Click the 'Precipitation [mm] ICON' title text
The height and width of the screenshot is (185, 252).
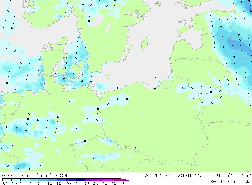pyautogui.click(x=34, y=175)
